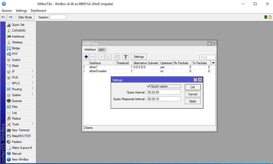Click the disable cross icon in IGMP Proxy
This screenshot has height=164, width=273.
[108, 57]
